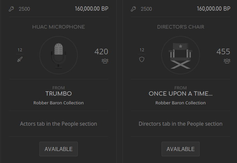Viewport: 237px width, 163px height.
Task: Click the shield defense icon under 12
Action: [x=142, y=59]
